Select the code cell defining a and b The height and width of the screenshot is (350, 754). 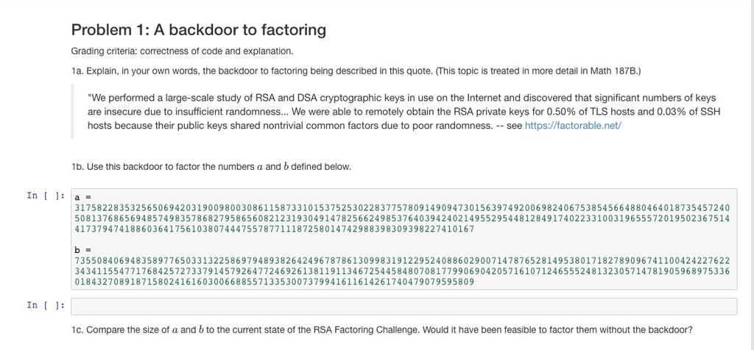click(x=404, y=239)
